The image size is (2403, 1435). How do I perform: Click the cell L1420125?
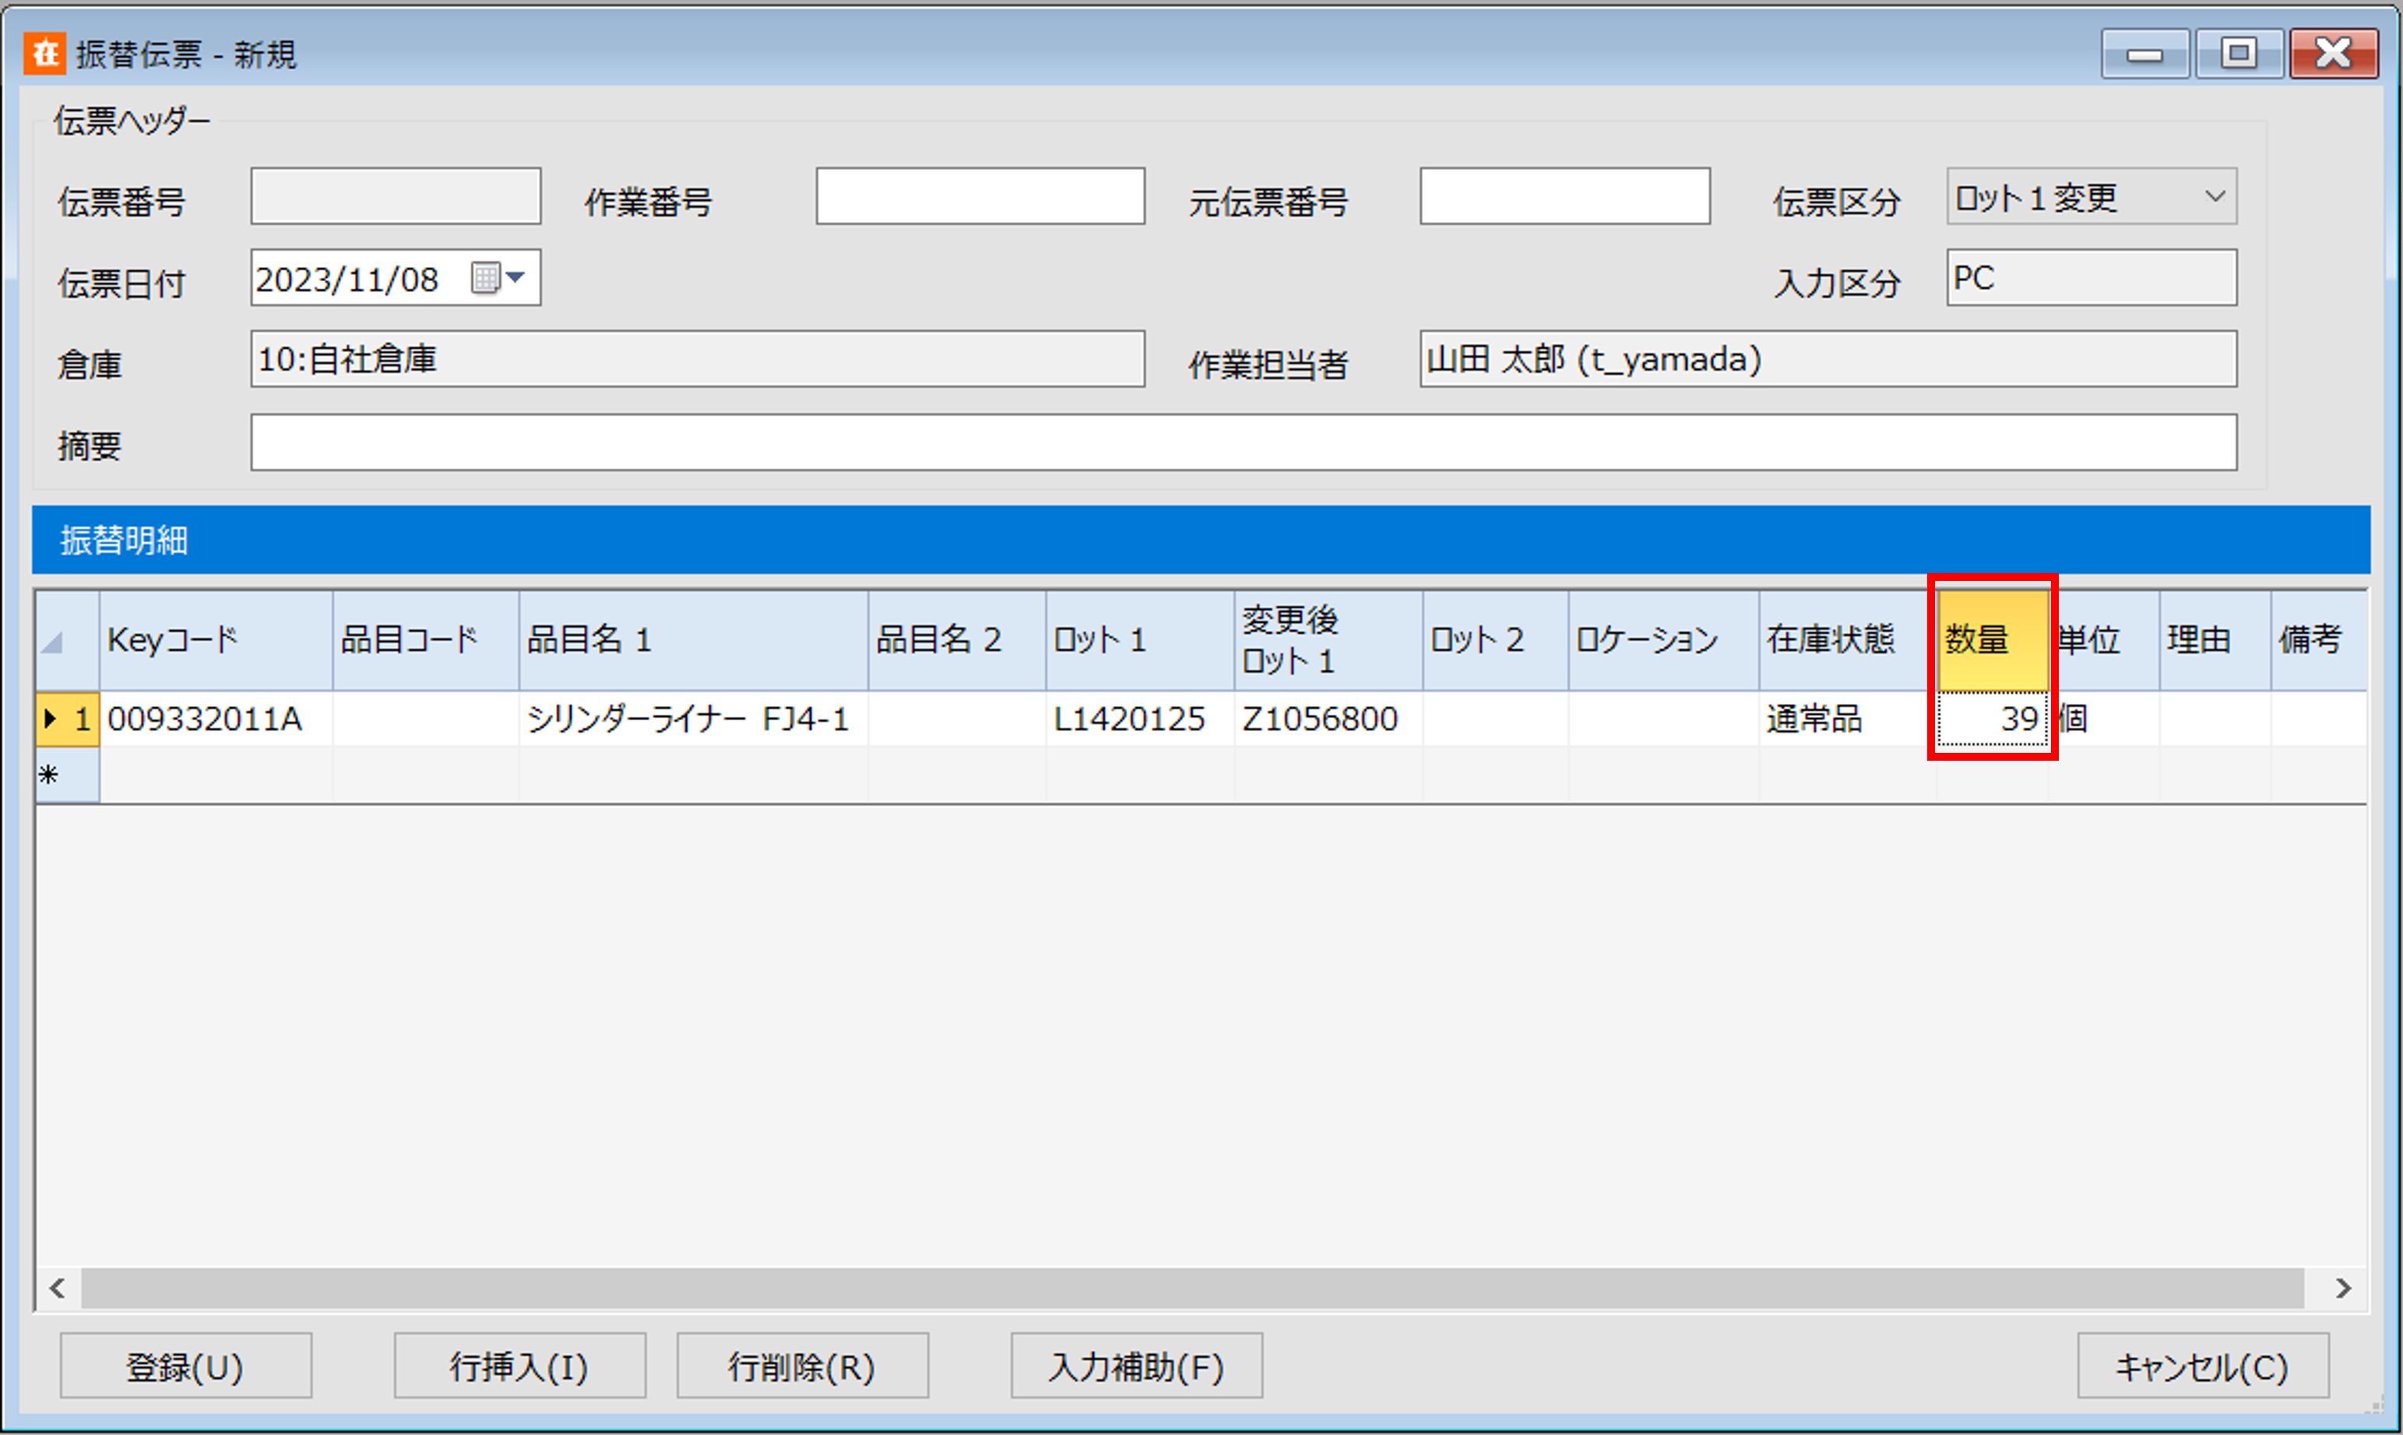[x=1140, y=719]
